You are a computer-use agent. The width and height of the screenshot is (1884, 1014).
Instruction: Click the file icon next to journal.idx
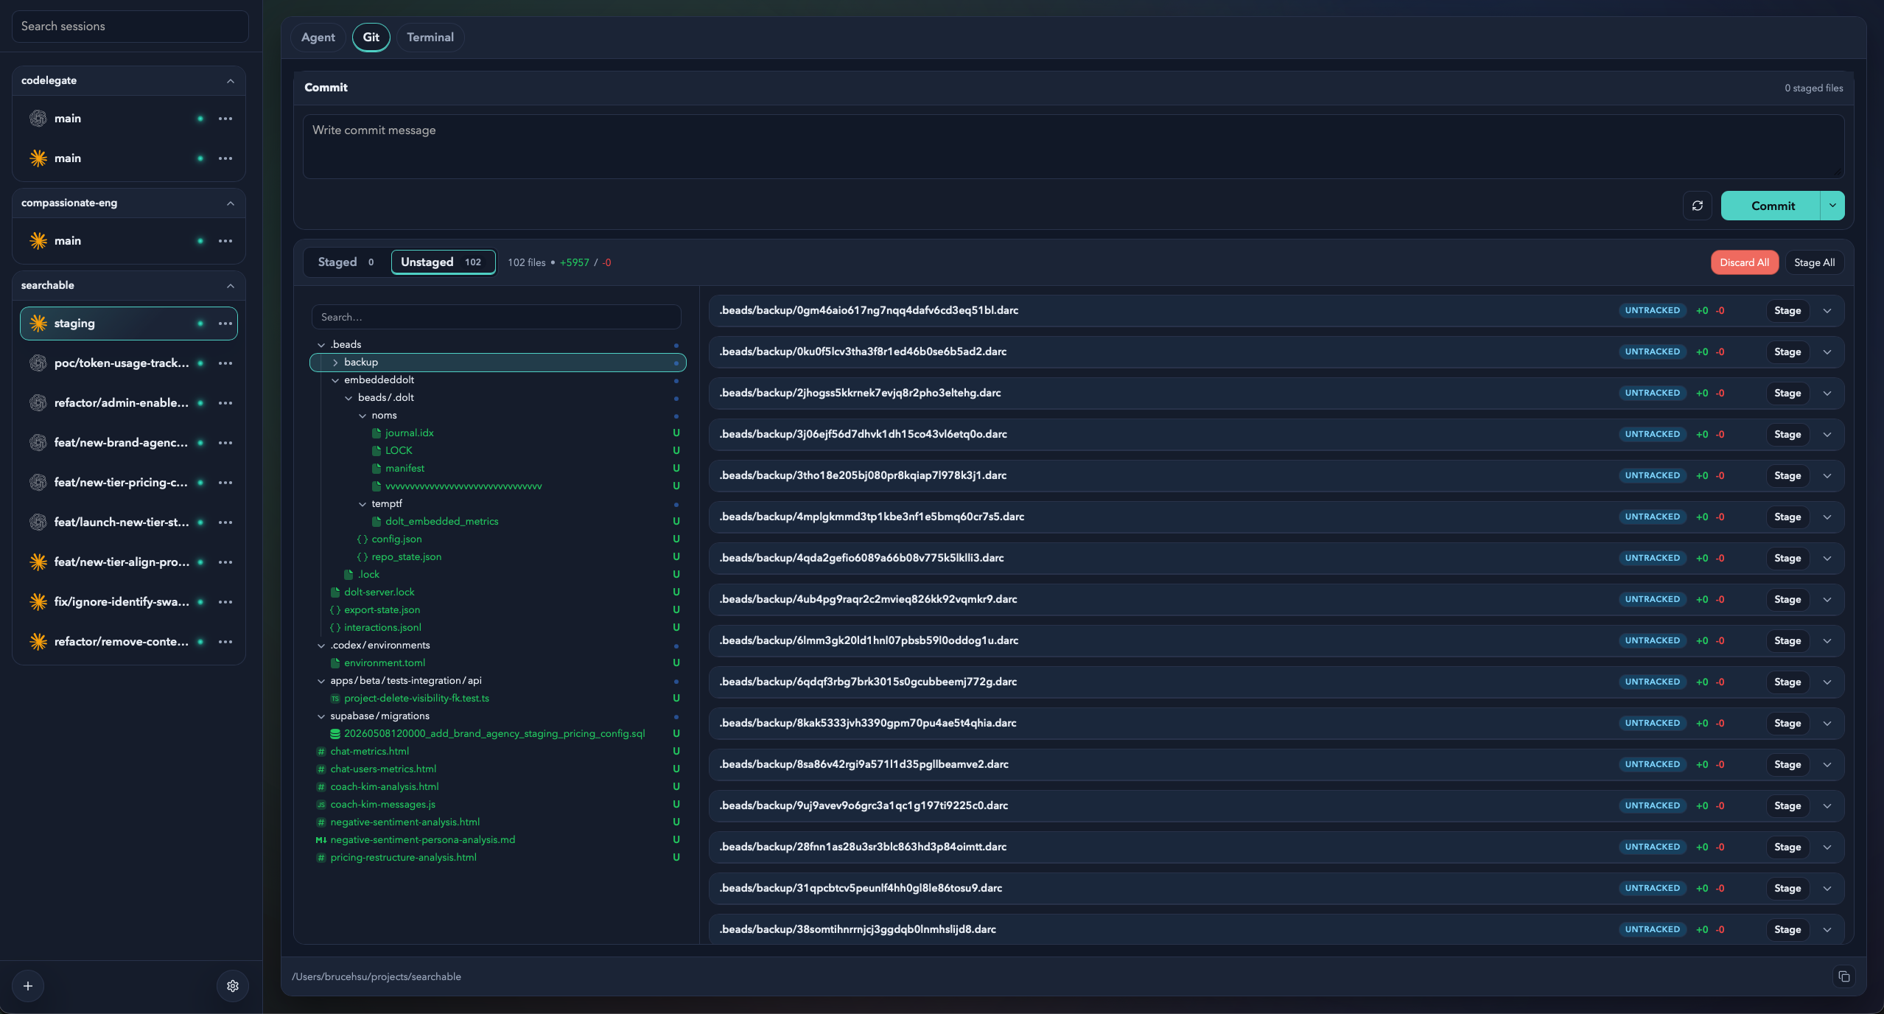click(x=377, y=433)
